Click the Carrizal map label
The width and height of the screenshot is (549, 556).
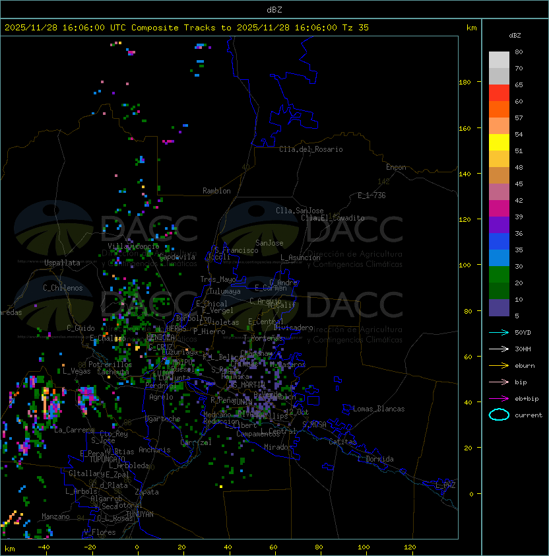(x=196, y=442)
